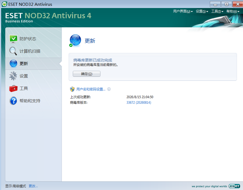The image size is (243, 190).
Task: Click the 显示:高级模式 status text
Action: pyautogui.click(x=16, y=186)
